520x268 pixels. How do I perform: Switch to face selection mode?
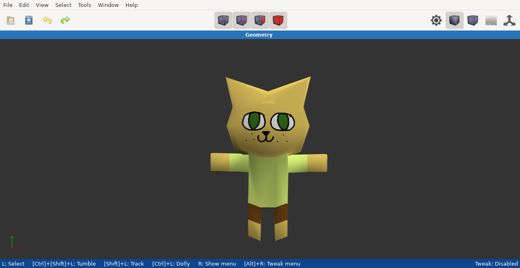[x=260, y=20]
